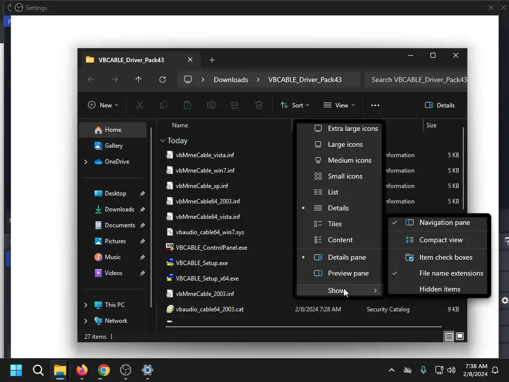This screenshot has width=509, height=382.
Task: Go up one folder level arrow
Action: 139,80
